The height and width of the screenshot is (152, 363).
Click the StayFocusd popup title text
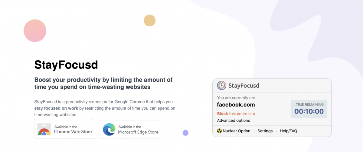[x=244, y=86]
